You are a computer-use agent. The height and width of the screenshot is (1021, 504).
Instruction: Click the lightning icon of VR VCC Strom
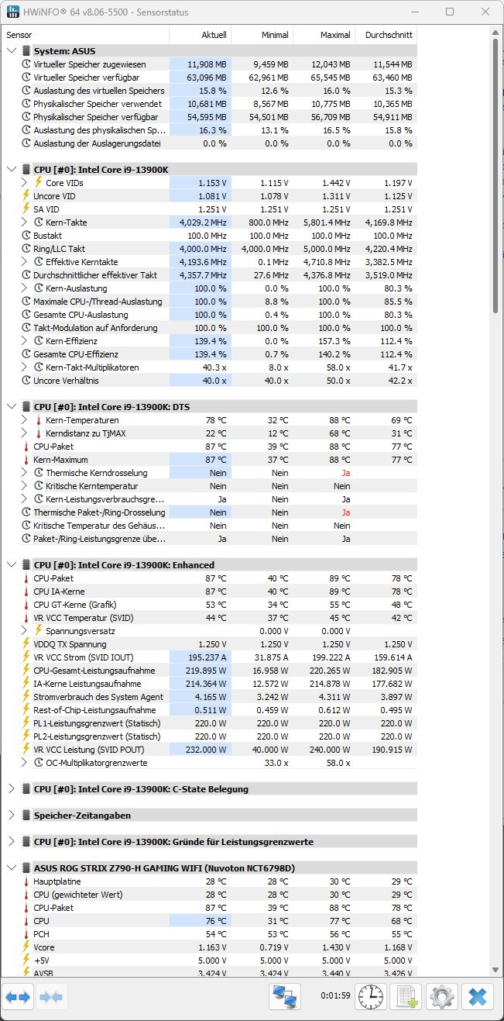26,657
